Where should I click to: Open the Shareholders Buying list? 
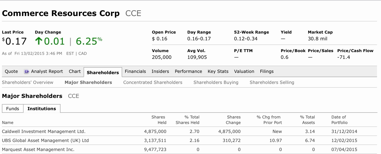coord(216,82)
